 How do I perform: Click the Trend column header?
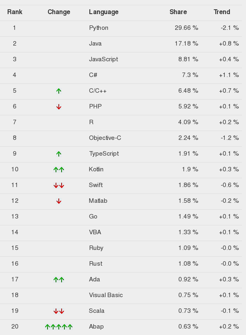(x=222, y=12)
